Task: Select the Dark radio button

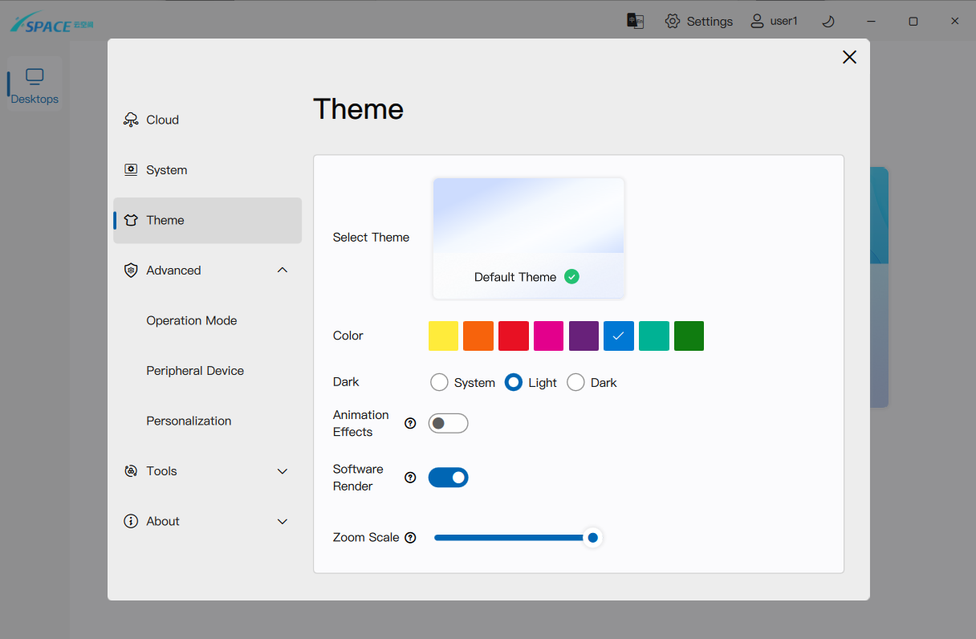Action: click(575, 383)
